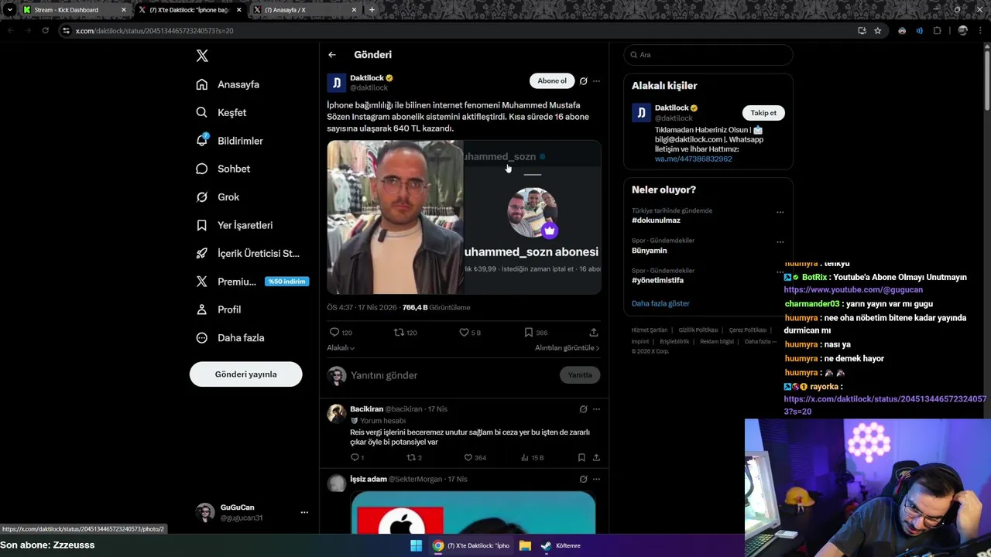The image size is (991, 557).
Task: Open more options for #yönetimistifa trend
Action: pyautogui.click(x=780, y=272)
